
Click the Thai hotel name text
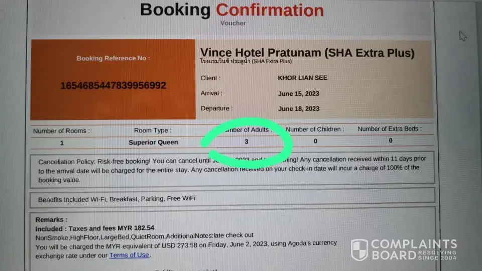point(225,61)
